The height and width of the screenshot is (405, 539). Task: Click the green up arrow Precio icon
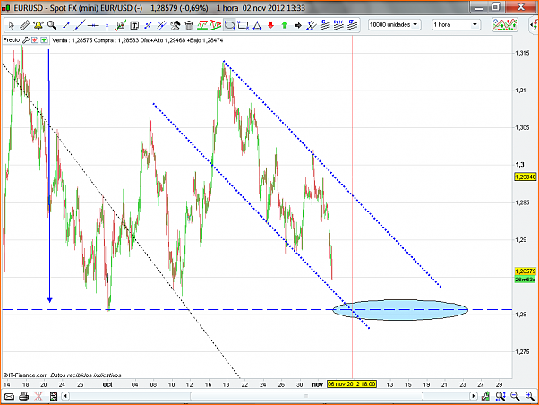click(x=44, y=40)
